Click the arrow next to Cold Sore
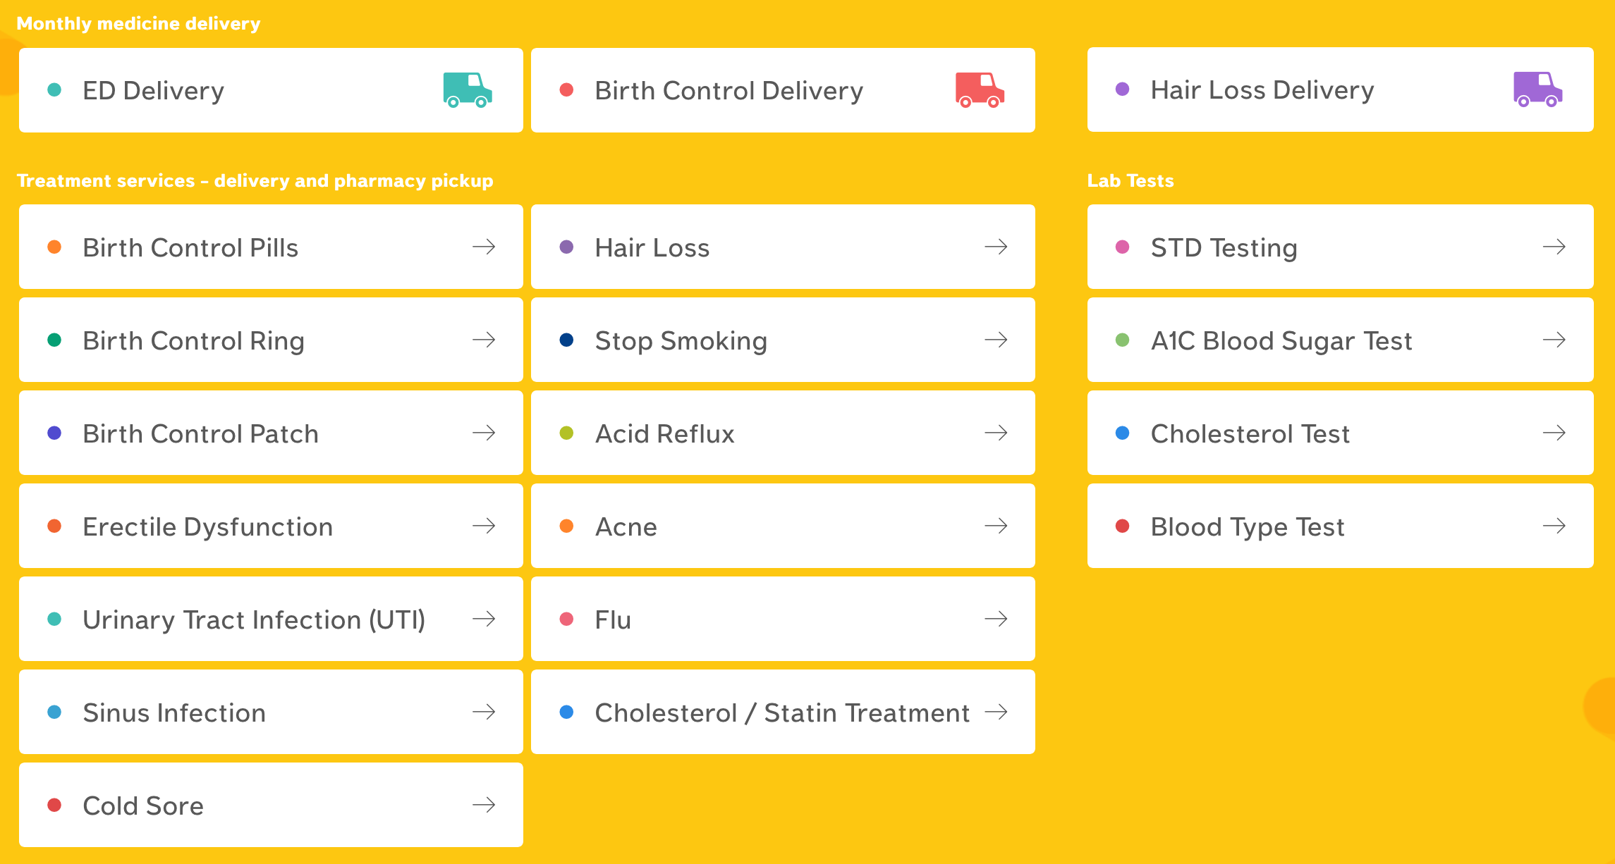The height and width of the screenshot is (864, 1615). (x=484, y=805)
